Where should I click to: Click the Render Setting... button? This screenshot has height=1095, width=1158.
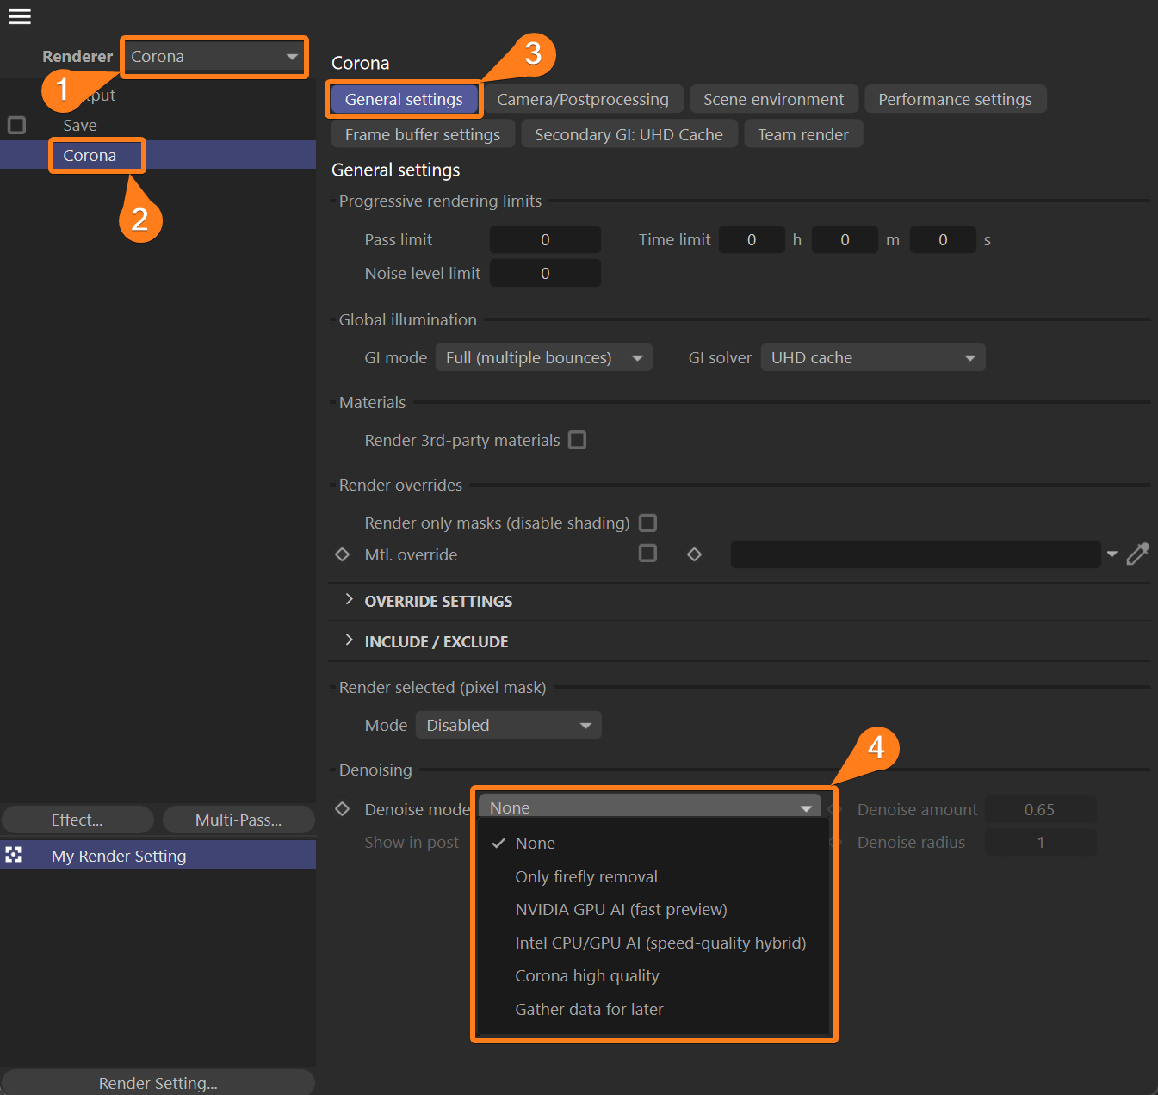click(x=158, y=1082)
